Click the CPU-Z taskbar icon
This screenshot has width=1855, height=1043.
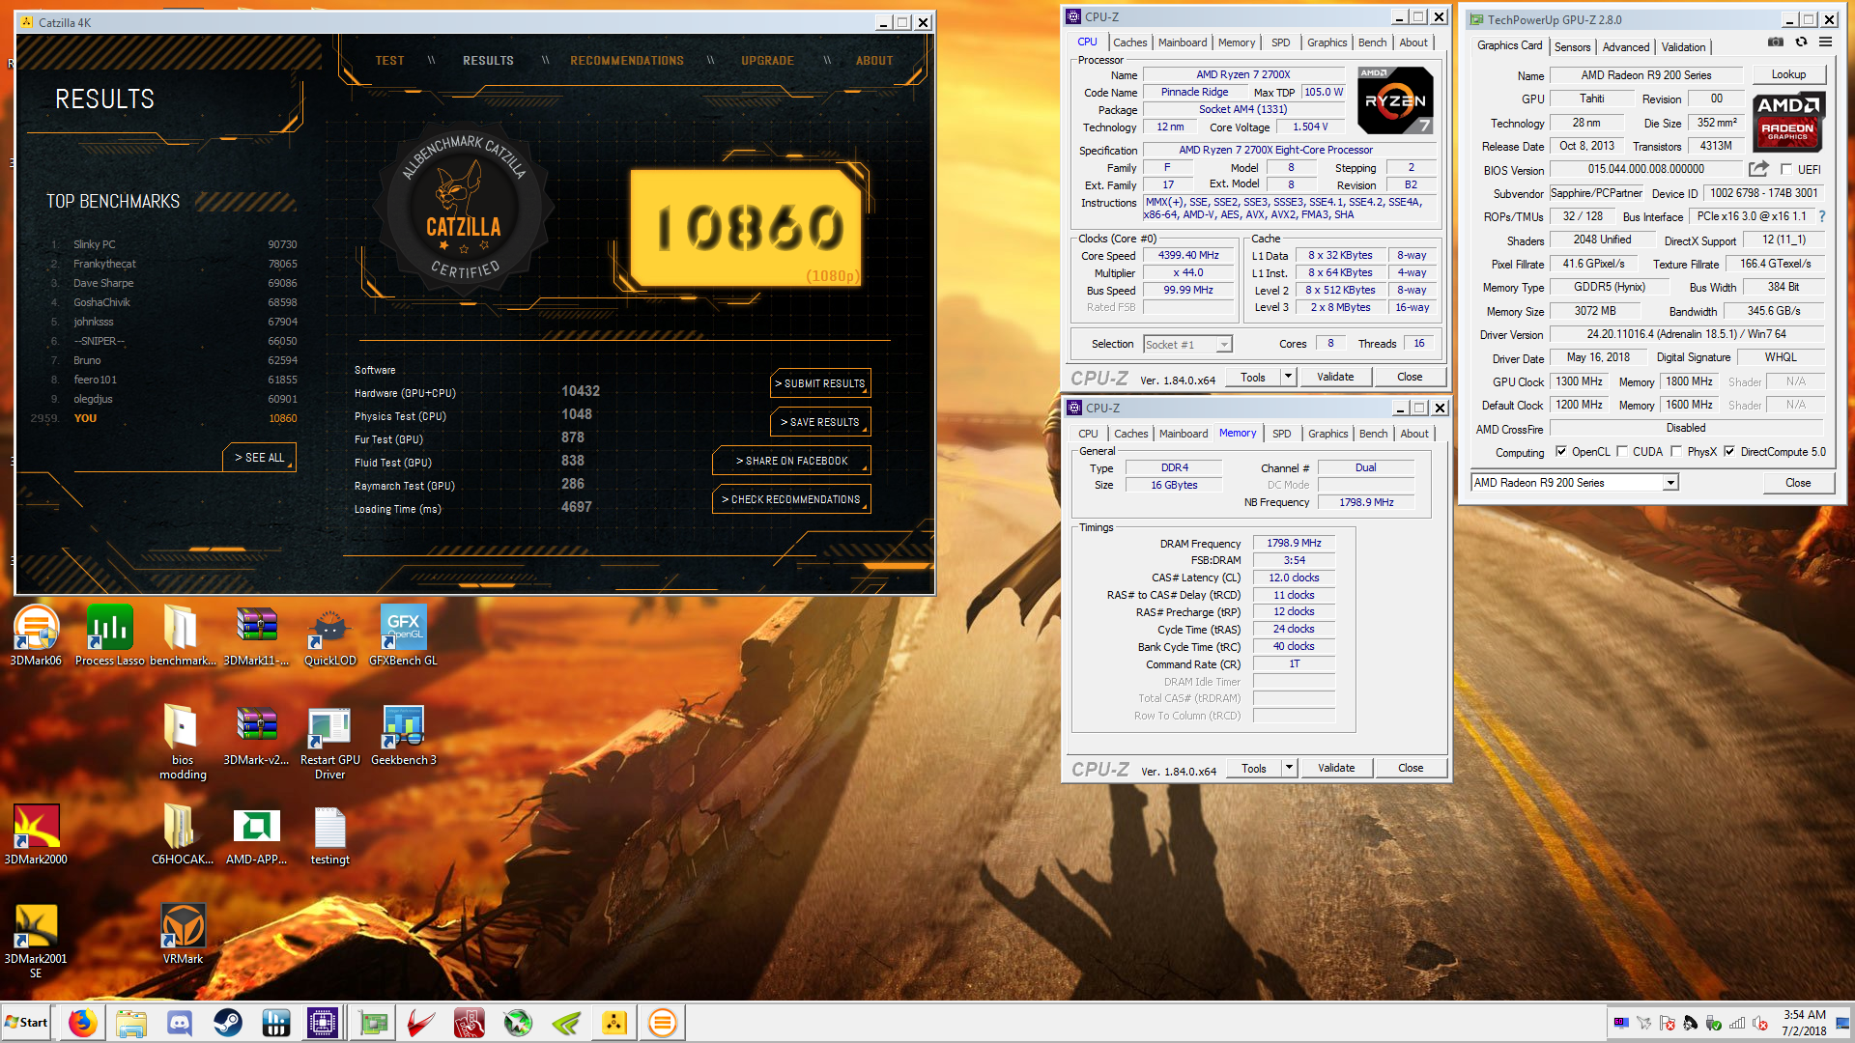coord(323,1023)
